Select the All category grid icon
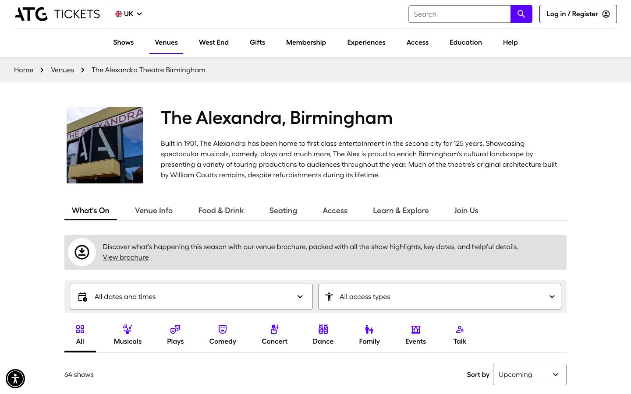 click(80, 329)
